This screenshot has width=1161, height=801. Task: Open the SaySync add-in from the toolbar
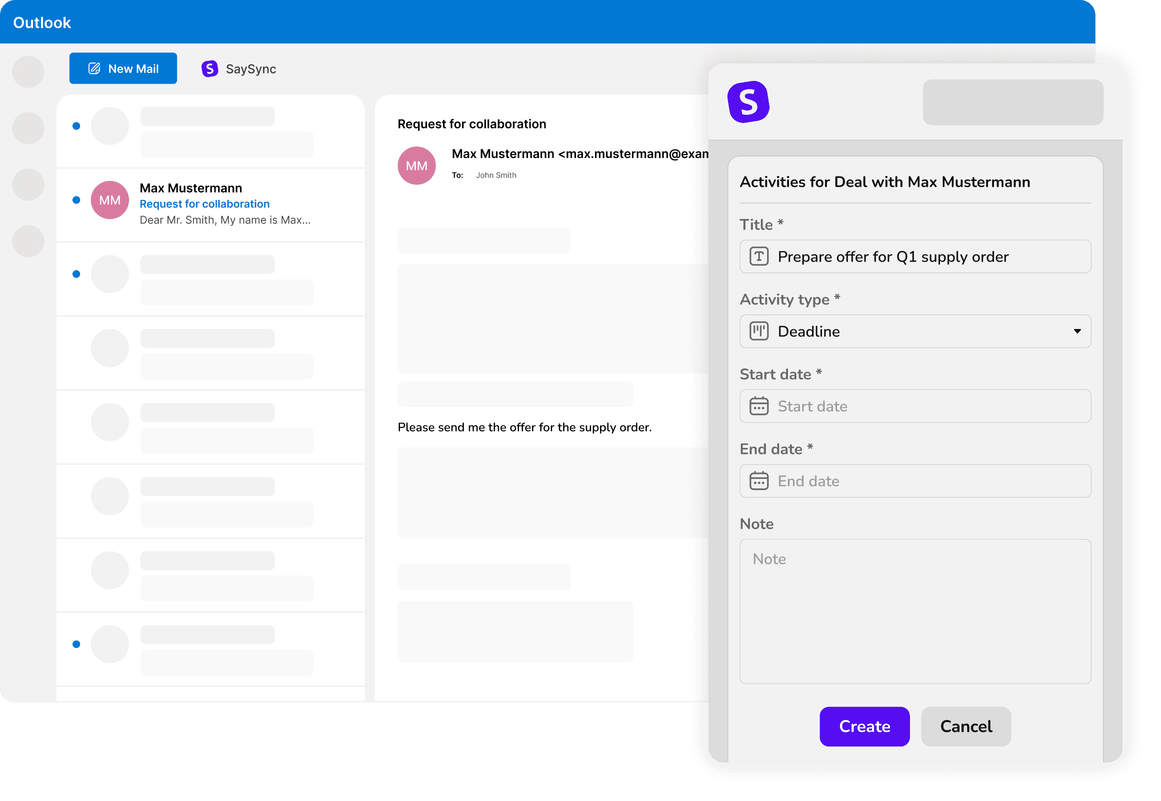(239, 69)
